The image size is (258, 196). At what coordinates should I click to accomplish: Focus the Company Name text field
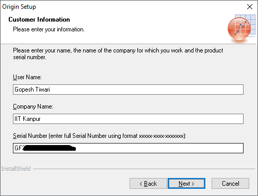pos(128,119)
